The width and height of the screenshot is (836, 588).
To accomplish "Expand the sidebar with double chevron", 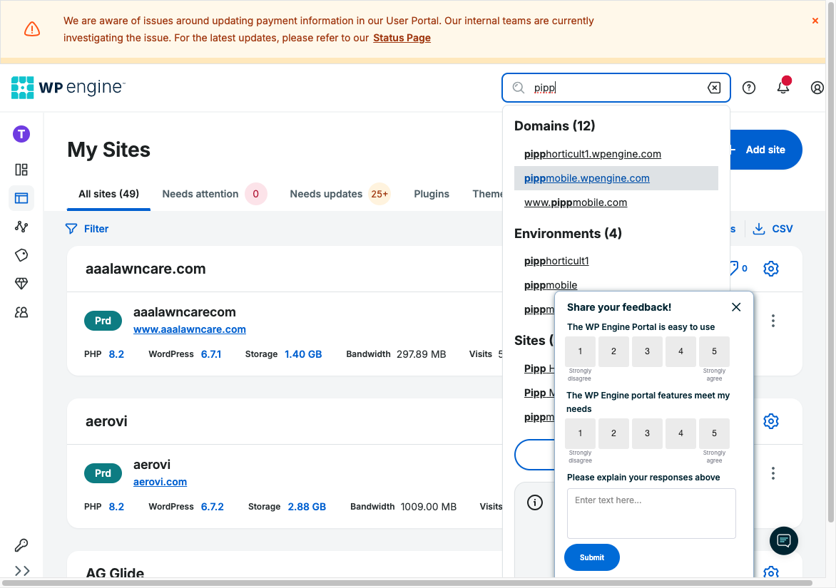I will coord(22,571).
